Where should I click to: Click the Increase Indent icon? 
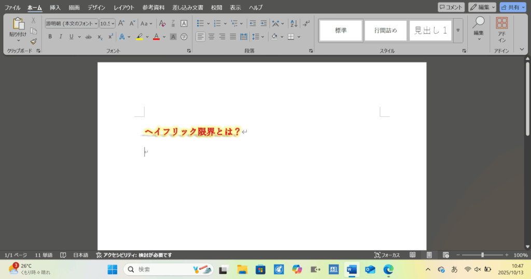(264, 23)
